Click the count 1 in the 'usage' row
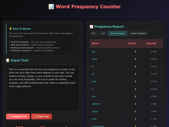 coord(136,111)
